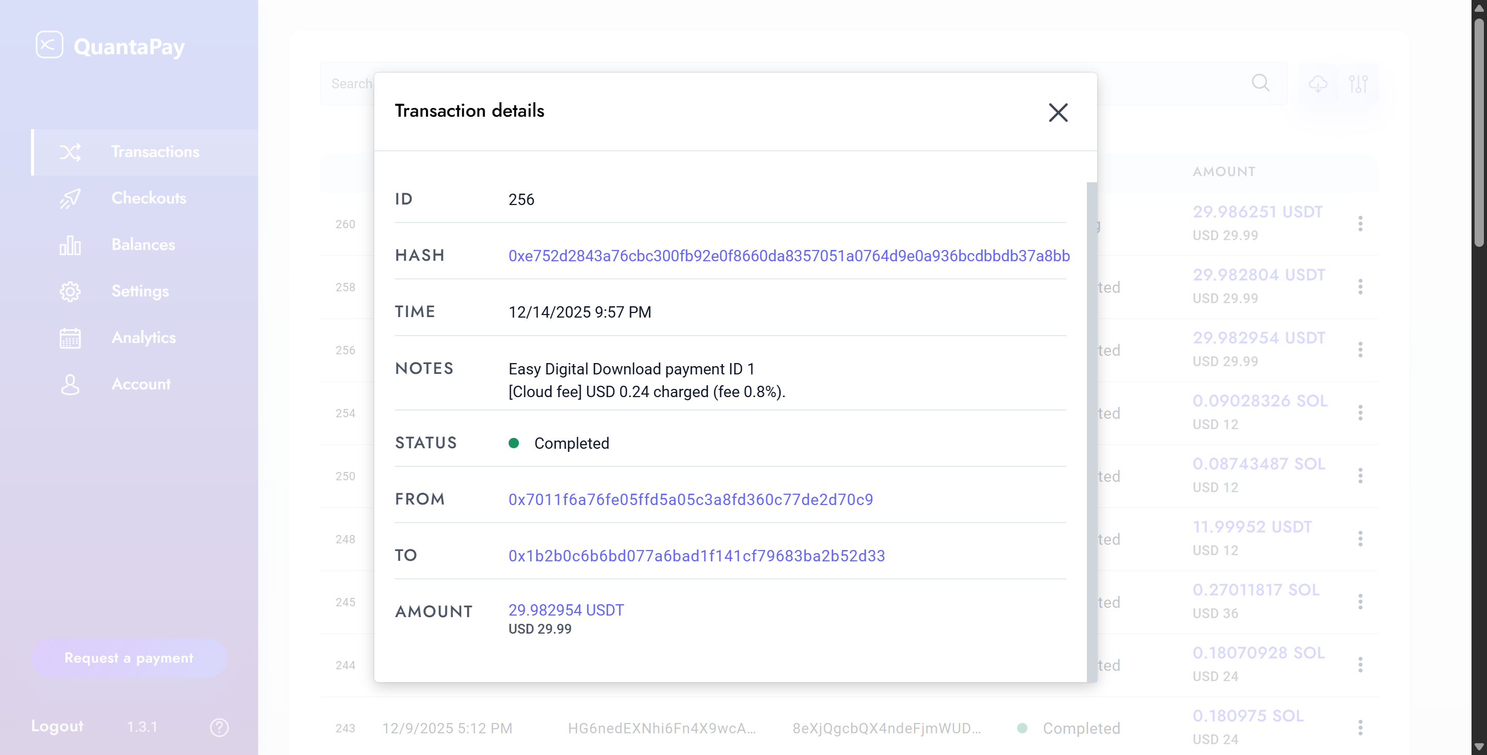Open row options for 0.09028326 SOL transaction
Viewport: 1487px width, 755px height.
(x=1361, y=412)
